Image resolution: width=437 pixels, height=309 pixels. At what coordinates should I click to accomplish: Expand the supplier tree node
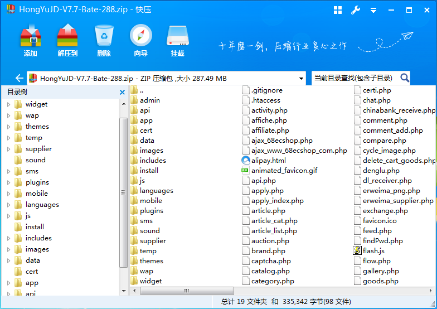point(9,149)
